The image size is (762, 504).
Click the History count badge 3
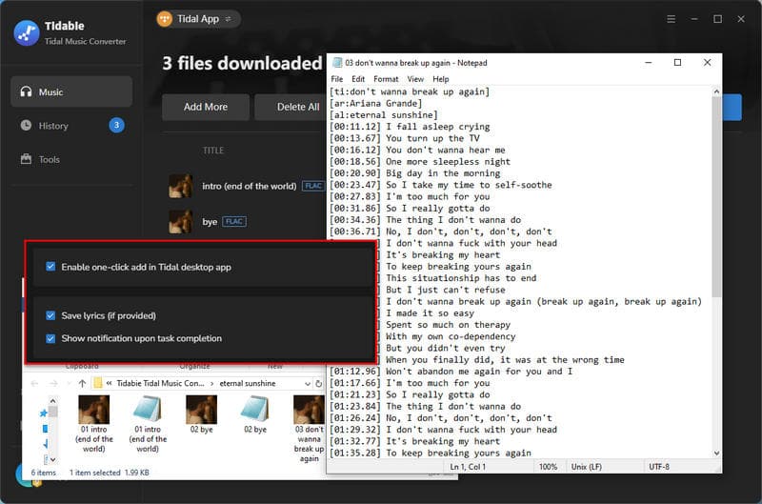(x=116, y=126)
